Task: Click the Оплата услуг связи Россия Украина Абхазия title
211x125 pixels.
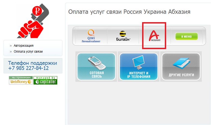Action: click(x=129, y=12)
